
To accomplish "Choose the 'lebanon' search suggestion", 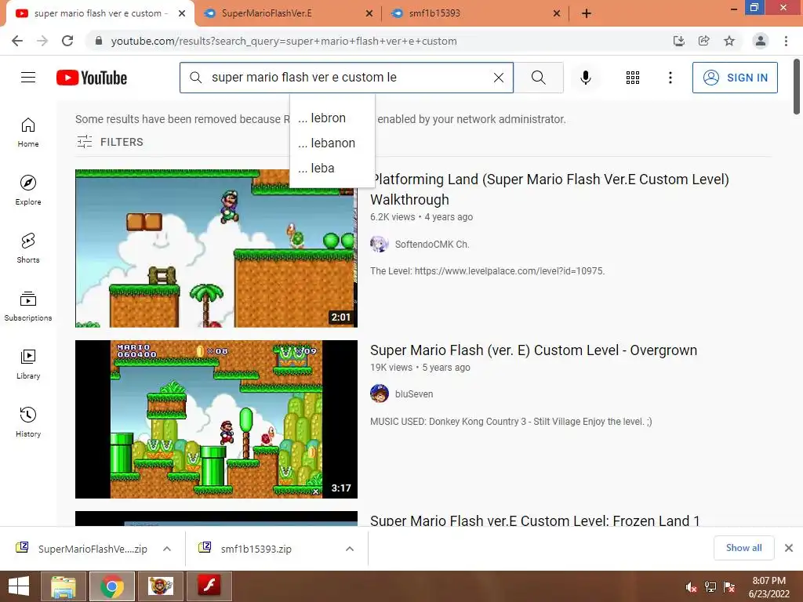I will (332, 143).
